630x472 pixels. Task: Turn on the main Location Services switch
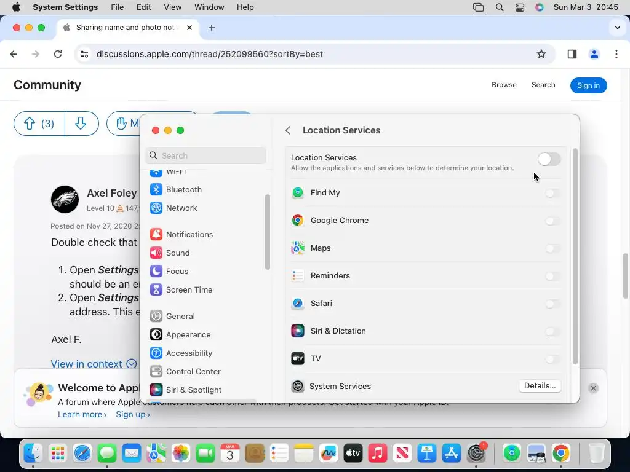pyautogui.click(x=549, y=159)
